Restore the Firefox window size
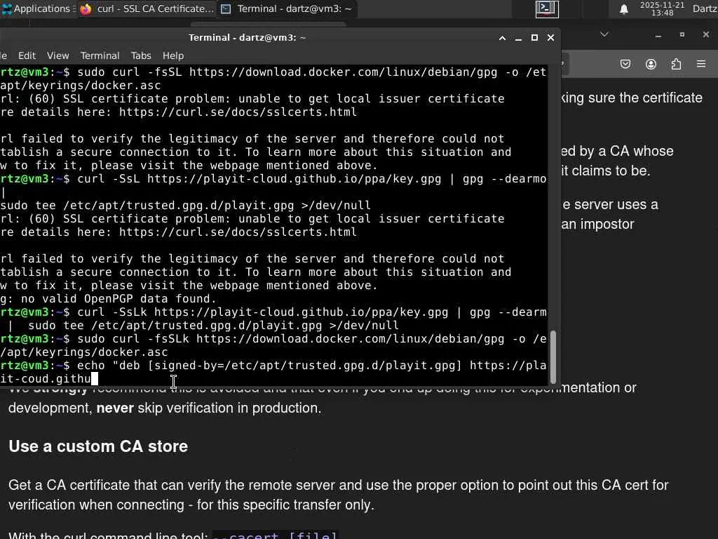718x539 pixels. (682, 35)
